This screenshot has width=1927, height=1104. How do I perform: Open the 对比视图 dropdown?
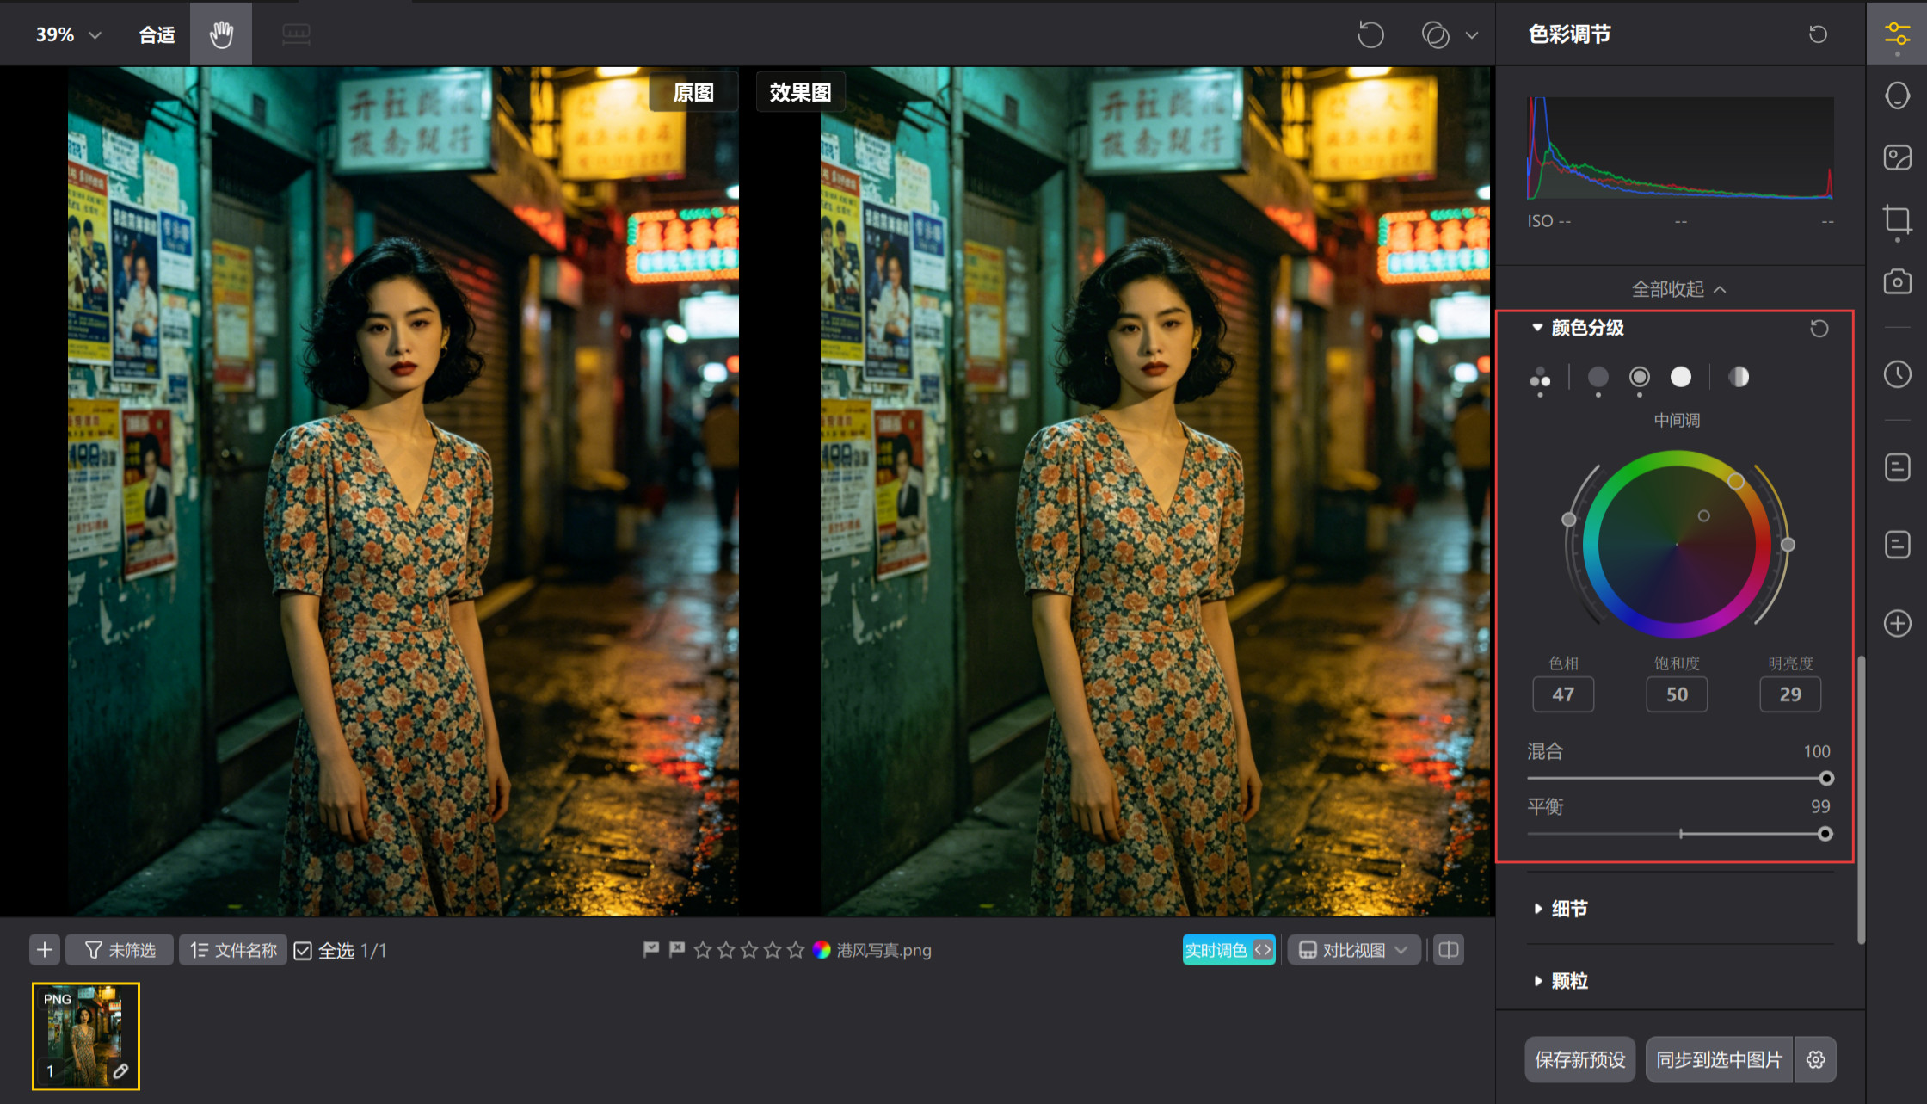point(1353,950)
